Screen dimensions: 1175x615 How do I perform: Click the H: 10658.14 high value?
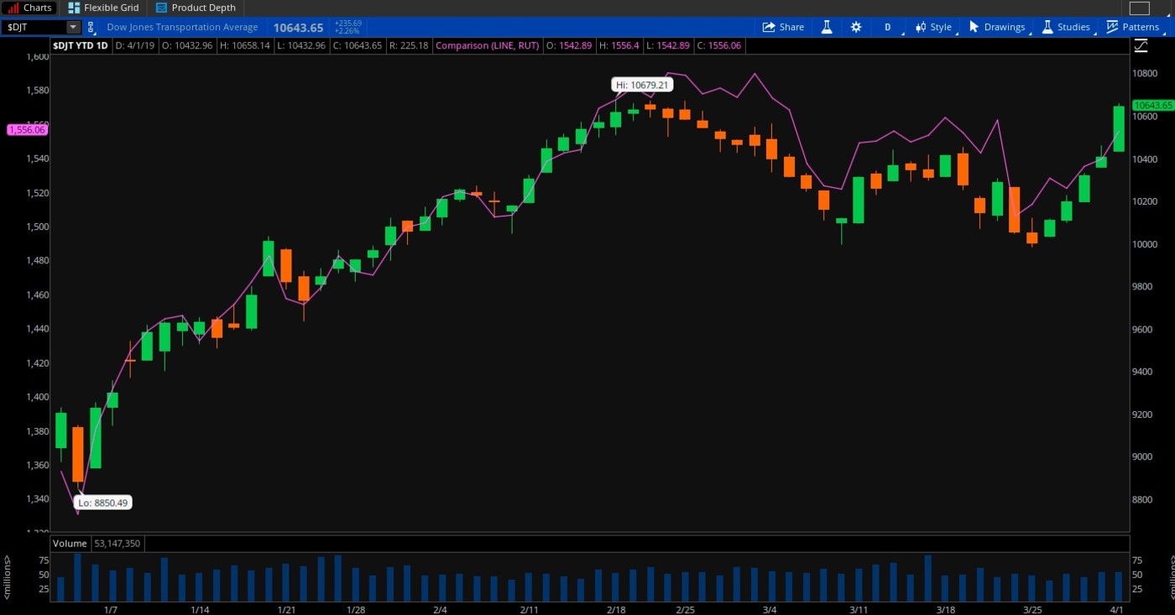pyautogui.click(x=247, y=45)
